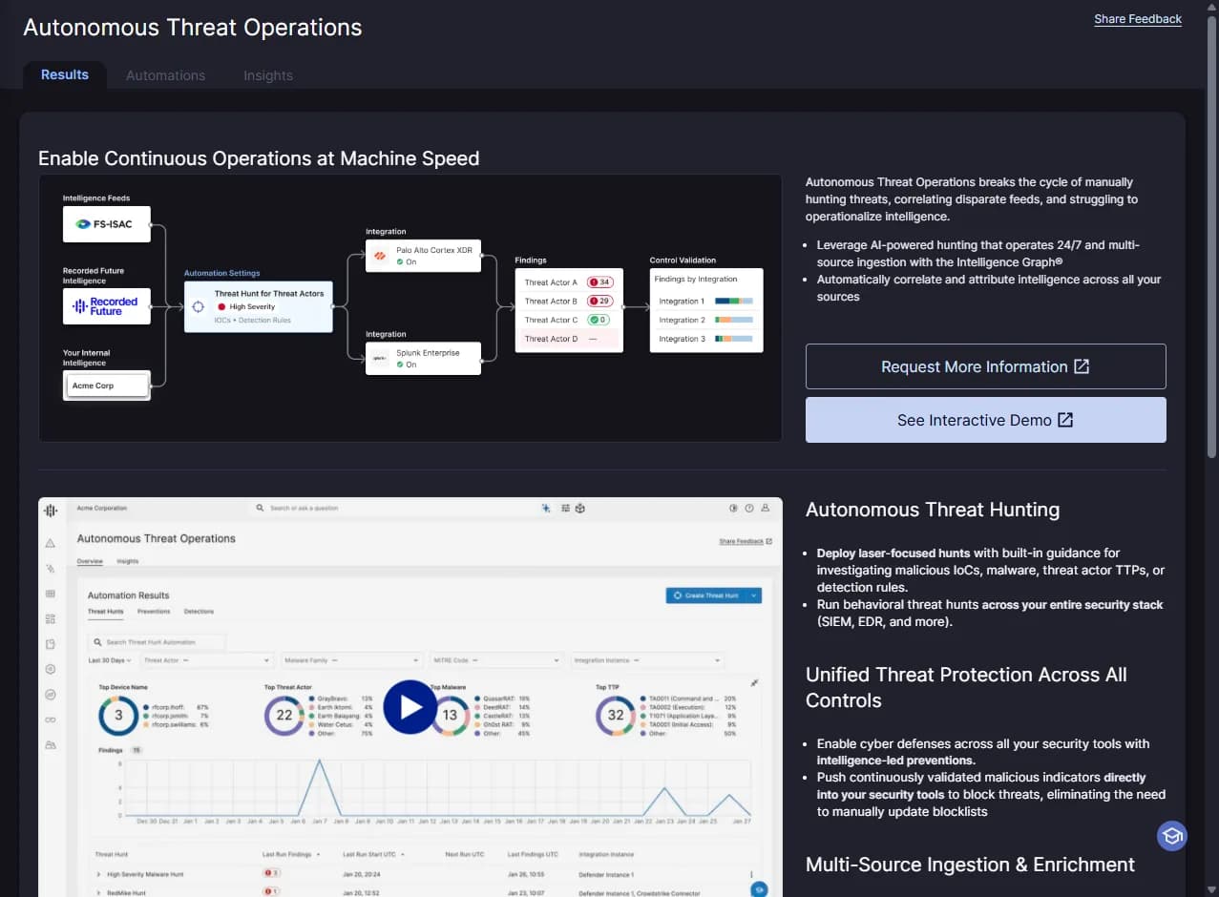
Task: Play the Autonomous Threat Operations demo video
Action: pyautogui.click(x=410, y=707)
